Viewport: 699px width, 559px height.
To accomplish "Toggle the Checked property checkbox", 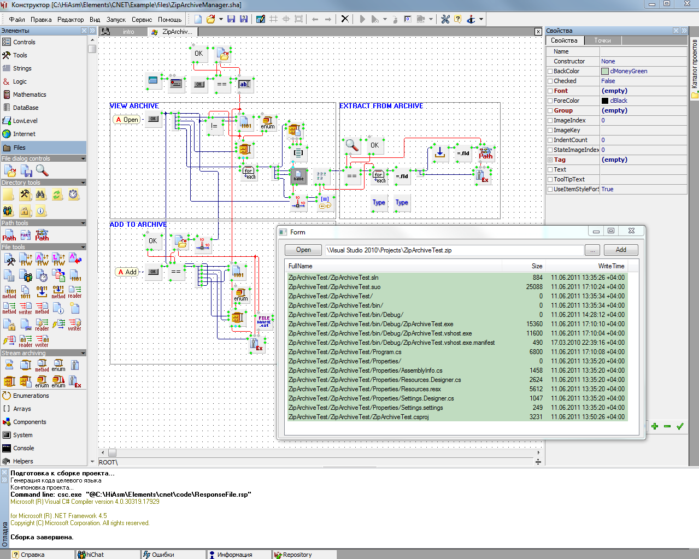I will pyautogui.click(x=550, y=81).
